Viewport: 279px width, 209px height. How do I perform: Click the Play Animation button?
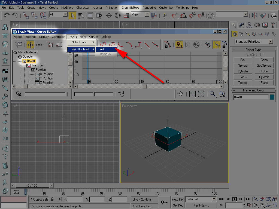point(235,199)
